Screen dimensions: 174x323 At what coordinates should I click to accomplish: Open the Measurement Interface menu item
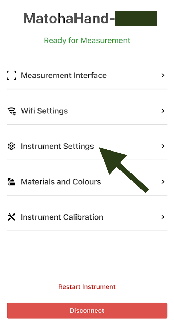[64, 75]
